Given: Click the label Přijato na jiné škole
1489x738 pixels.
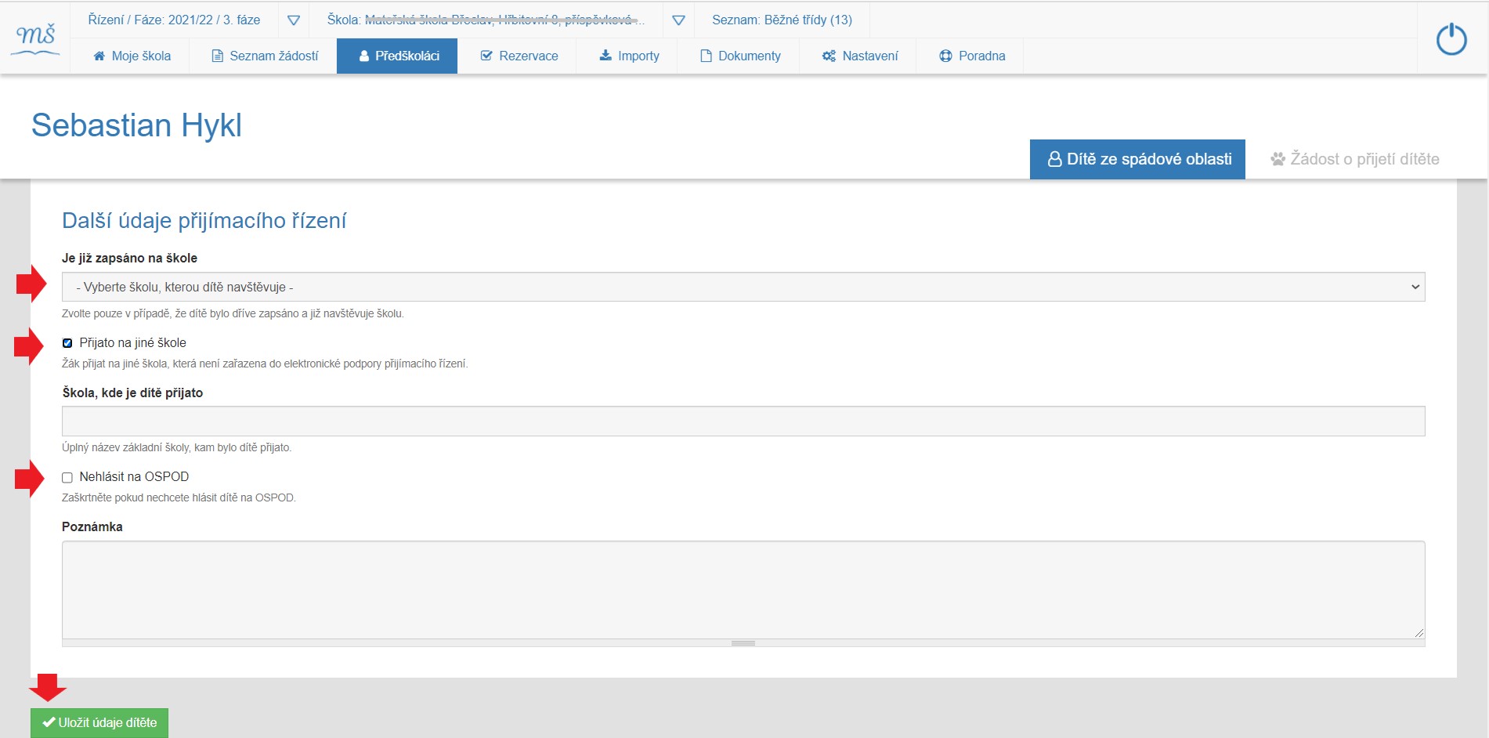Looking at the screenshot, I should [132, 343].
